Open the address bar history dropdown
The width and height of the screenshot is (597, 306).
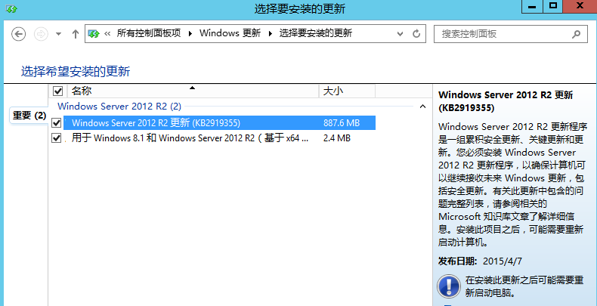pyautogui.click(x=399, y=34)
